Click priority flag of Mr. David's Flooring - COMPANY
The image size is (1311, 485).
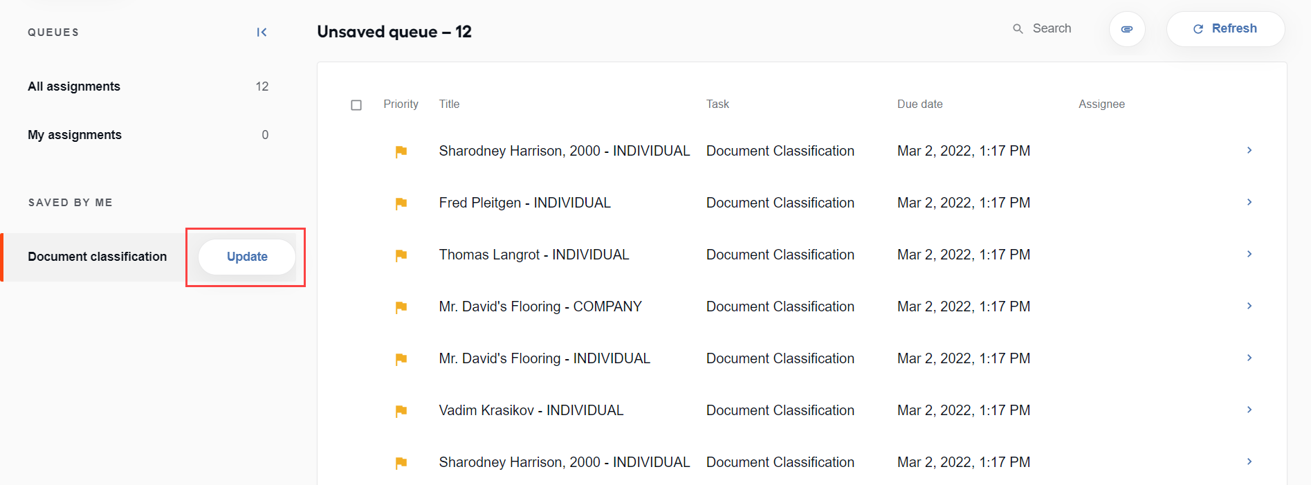(401, 307)
